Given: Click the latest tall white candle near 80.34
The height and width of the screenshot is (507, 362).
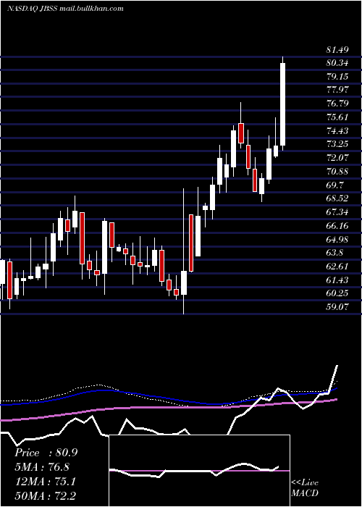Looking at the screenshot, I should click(283, 104).
